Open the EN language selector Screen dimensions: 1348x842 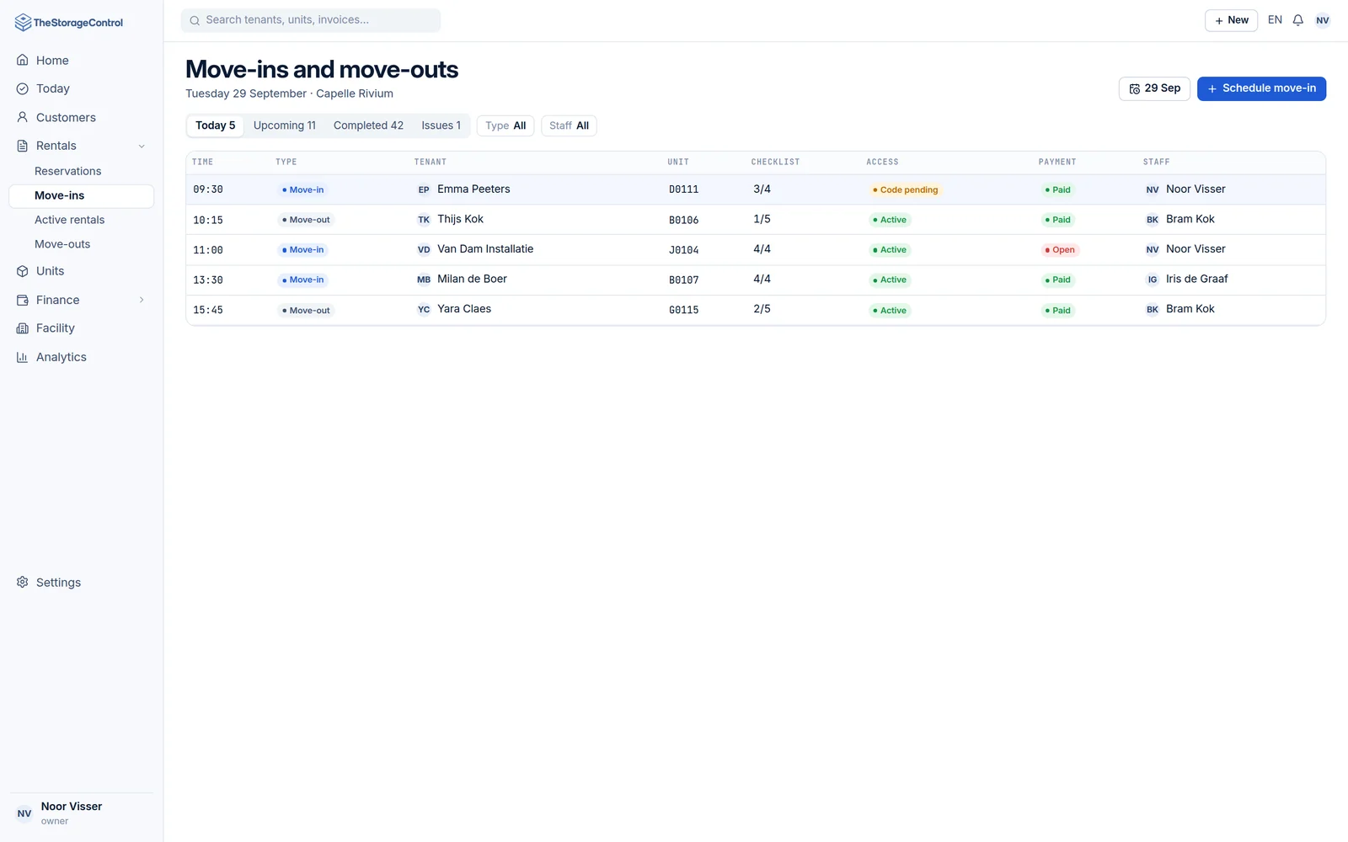(x=1275, y=20)
